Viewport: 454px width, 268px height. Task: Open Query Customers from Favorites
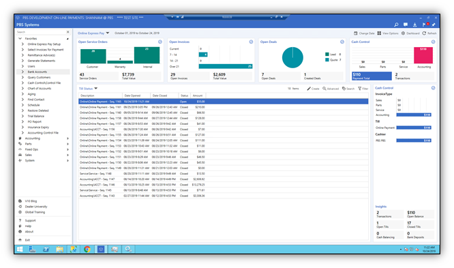[39, 77]
